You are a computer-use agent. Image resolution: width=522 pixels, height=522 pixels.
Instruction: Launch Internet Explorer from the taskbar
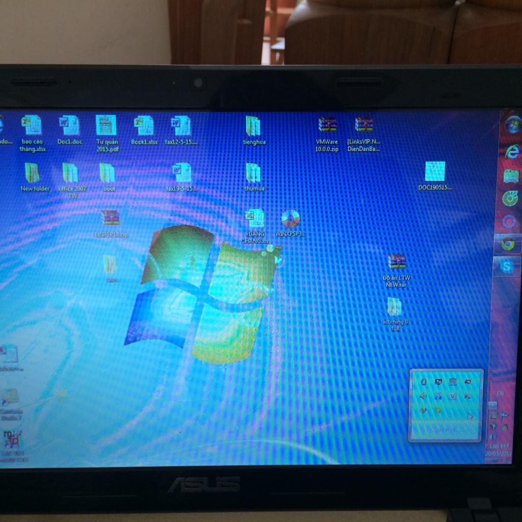[x=512, y=152]
